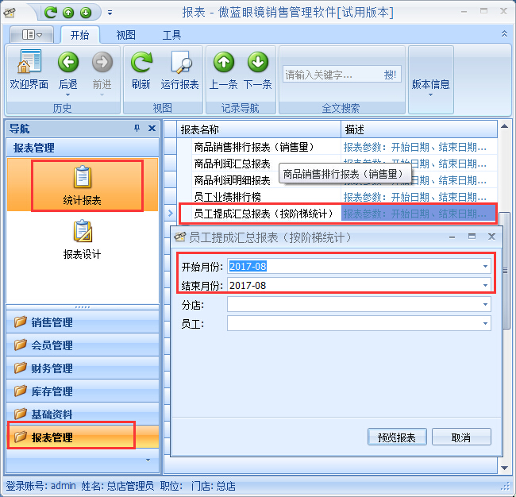516x497 pixels.
Task: Open the 结束月份 month dropdown
Action: point(485,285)
